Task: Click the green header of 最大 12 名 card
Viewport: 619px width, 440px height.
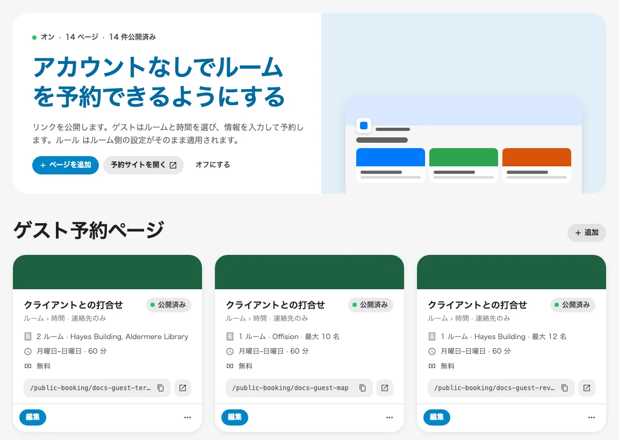Action: 512,272
